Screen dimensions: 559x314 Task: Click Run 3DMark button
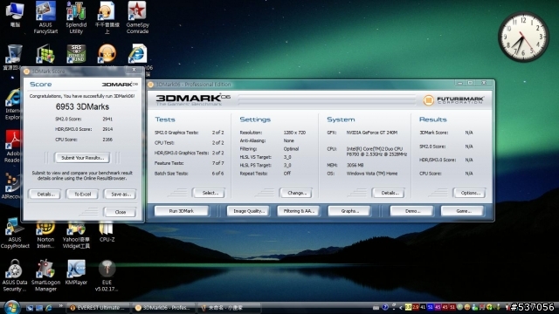pyautogui.click(x=182, y=211)
